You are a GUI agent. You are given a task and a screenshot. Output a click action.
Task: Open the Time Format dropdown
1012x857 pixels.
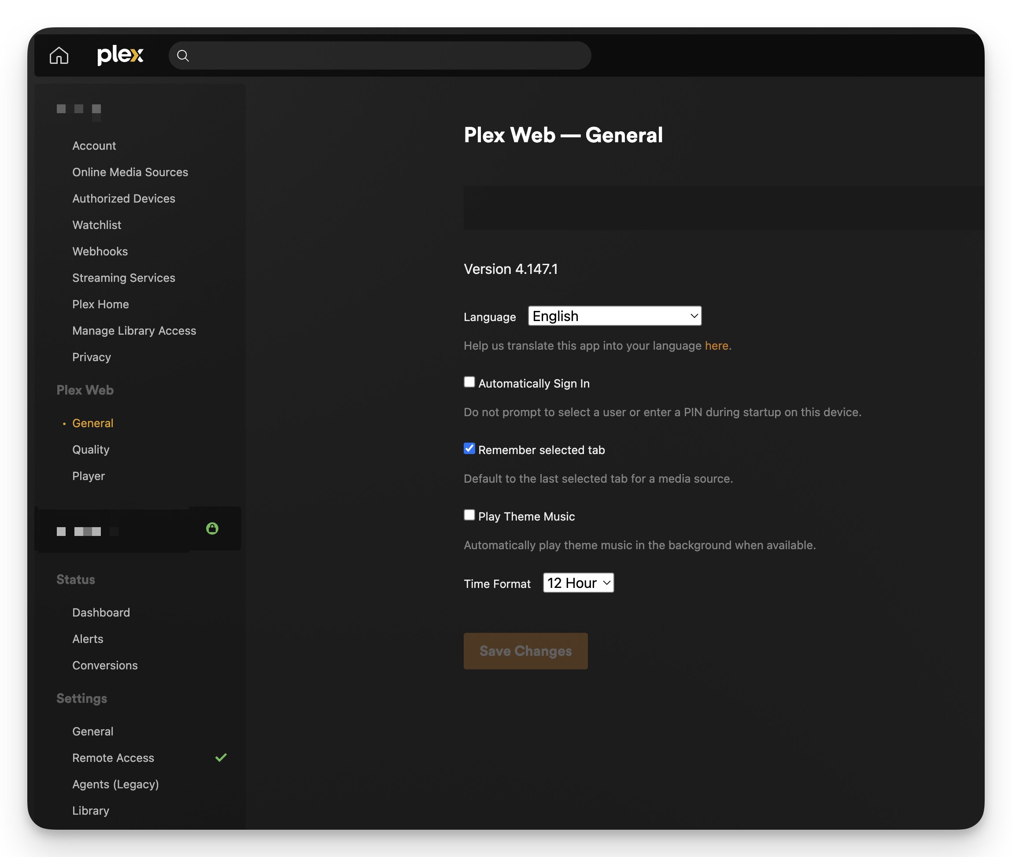coord(578,583)
